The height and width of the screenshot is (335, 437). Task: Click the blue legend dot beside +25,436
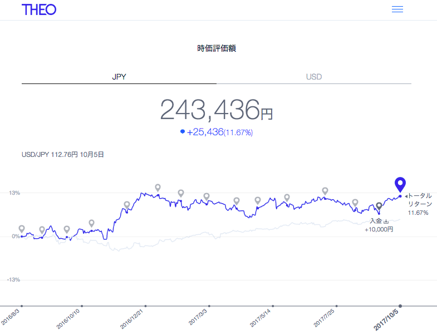tap(183, 131)
